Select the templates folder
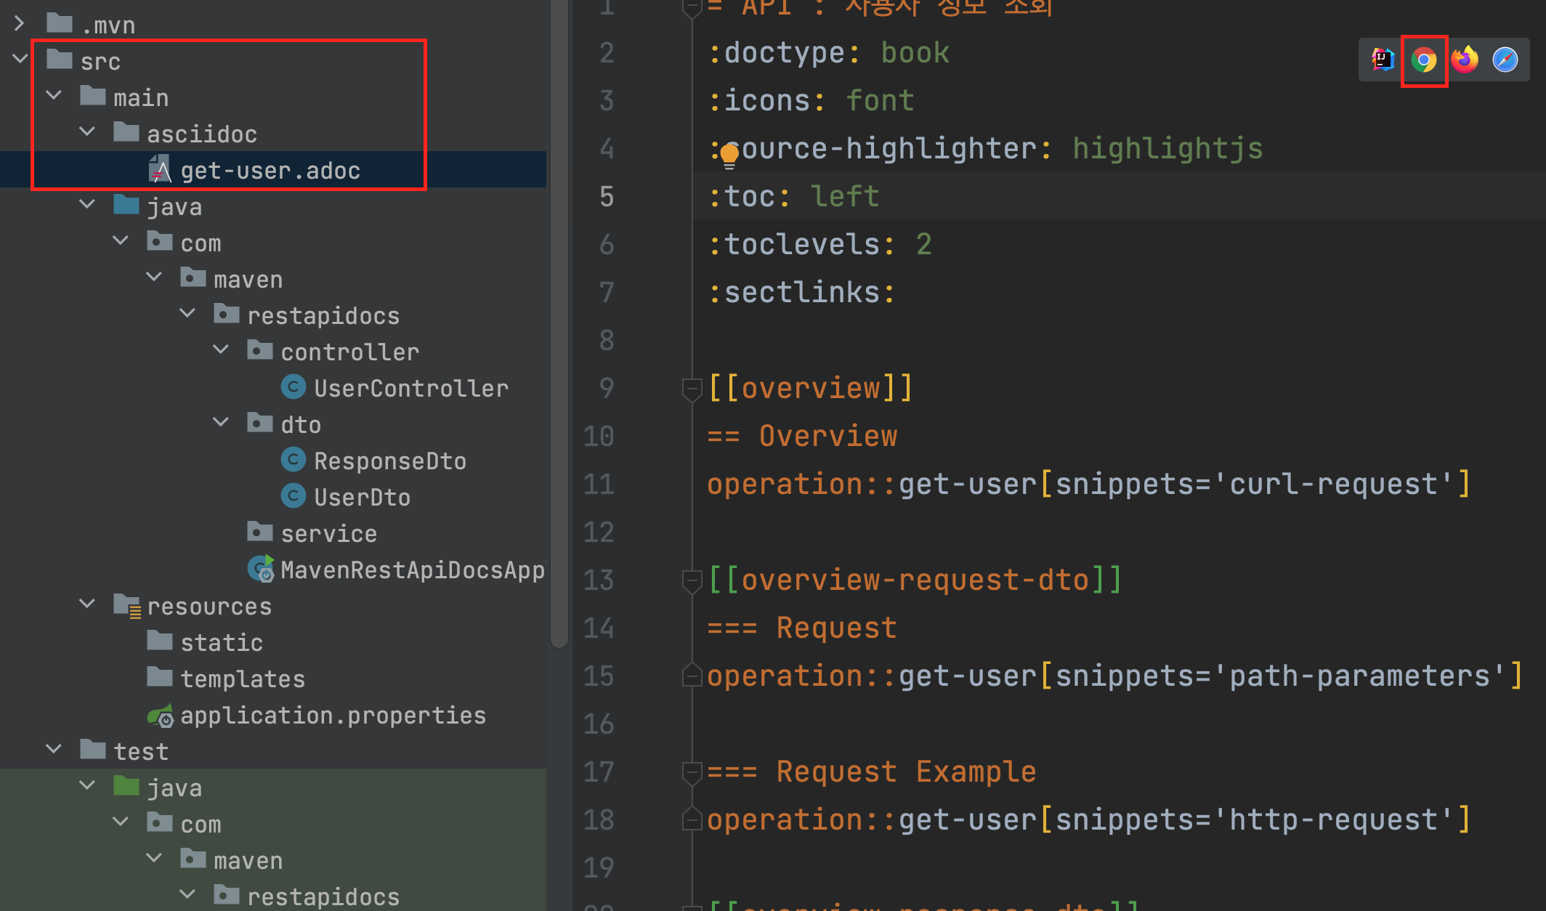The image size is (1546, 911). [242, 679]
